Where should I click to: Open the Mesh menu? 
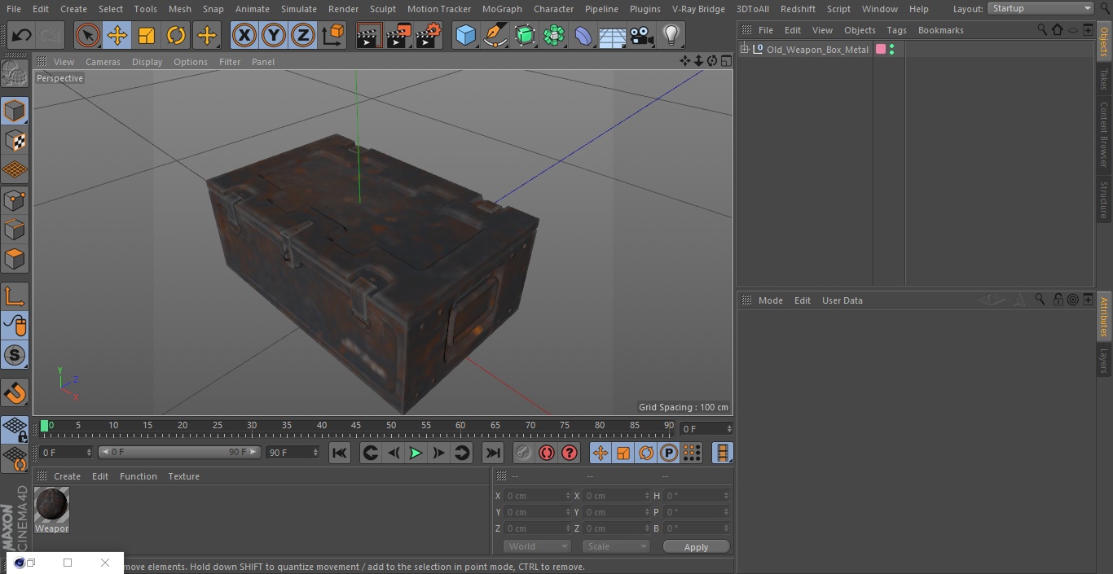point(179,9)
